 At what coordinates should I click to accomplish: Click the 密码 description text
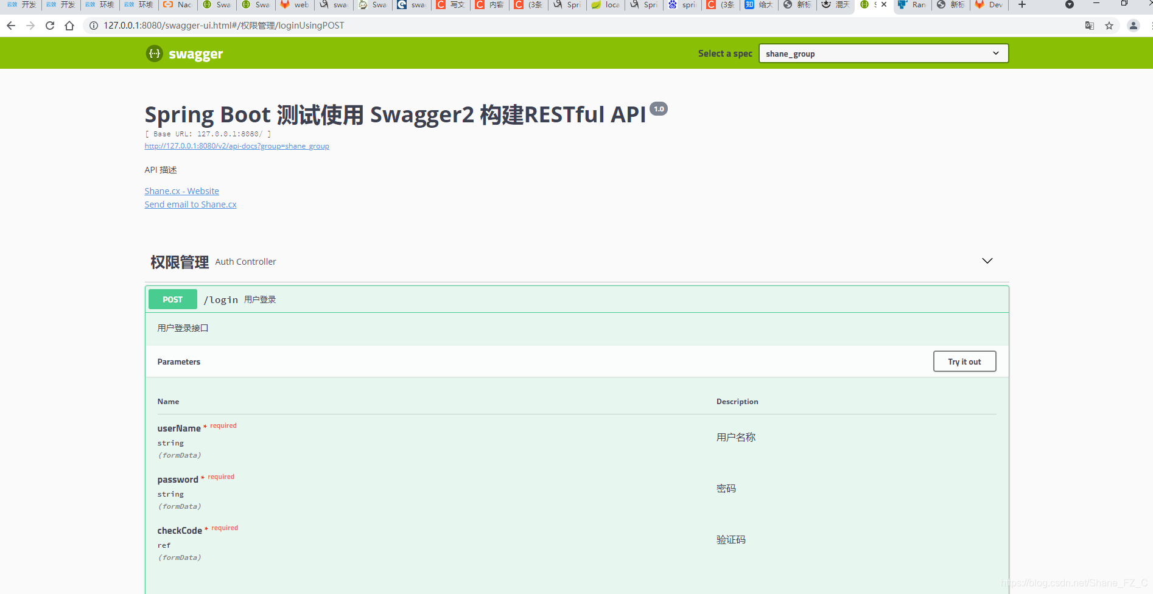726,489
